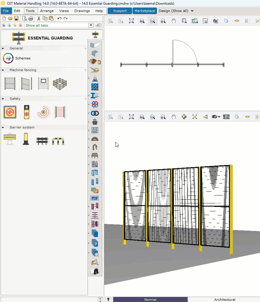Click the Marketplace button

click(x=145, y=11)
